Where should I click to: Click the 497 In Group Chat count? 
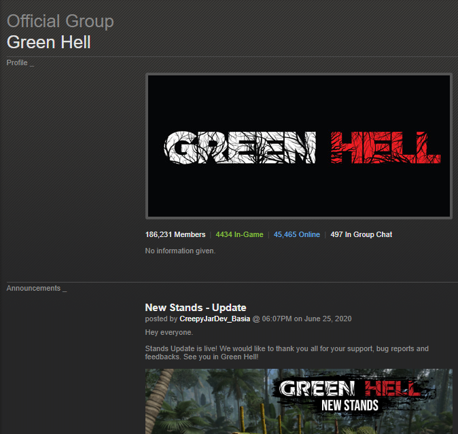coord(362,234)
